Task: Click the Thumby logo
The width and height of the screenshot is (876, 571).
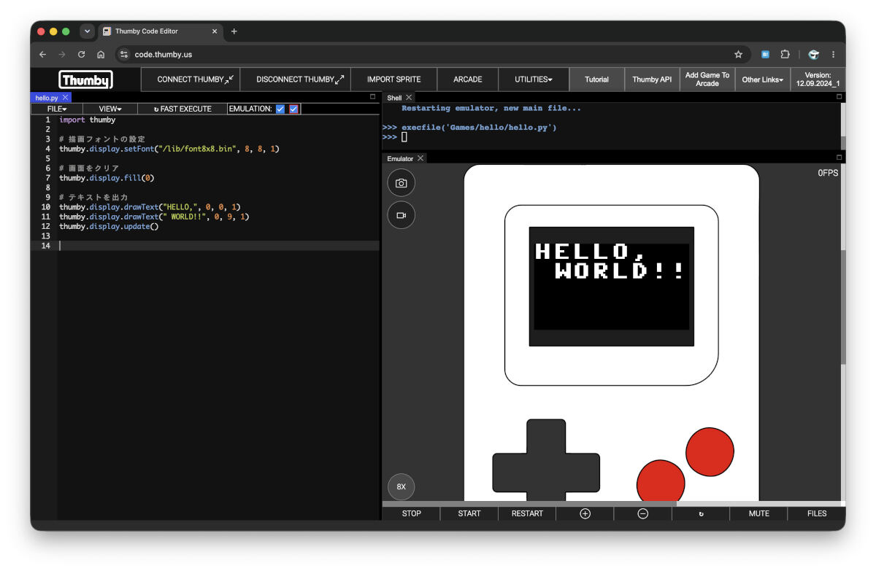Action: (86, 79)
